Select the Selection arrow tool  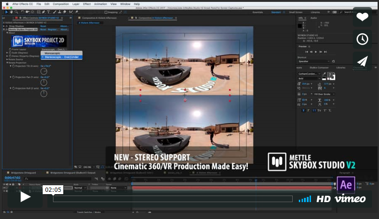(7, 12)
